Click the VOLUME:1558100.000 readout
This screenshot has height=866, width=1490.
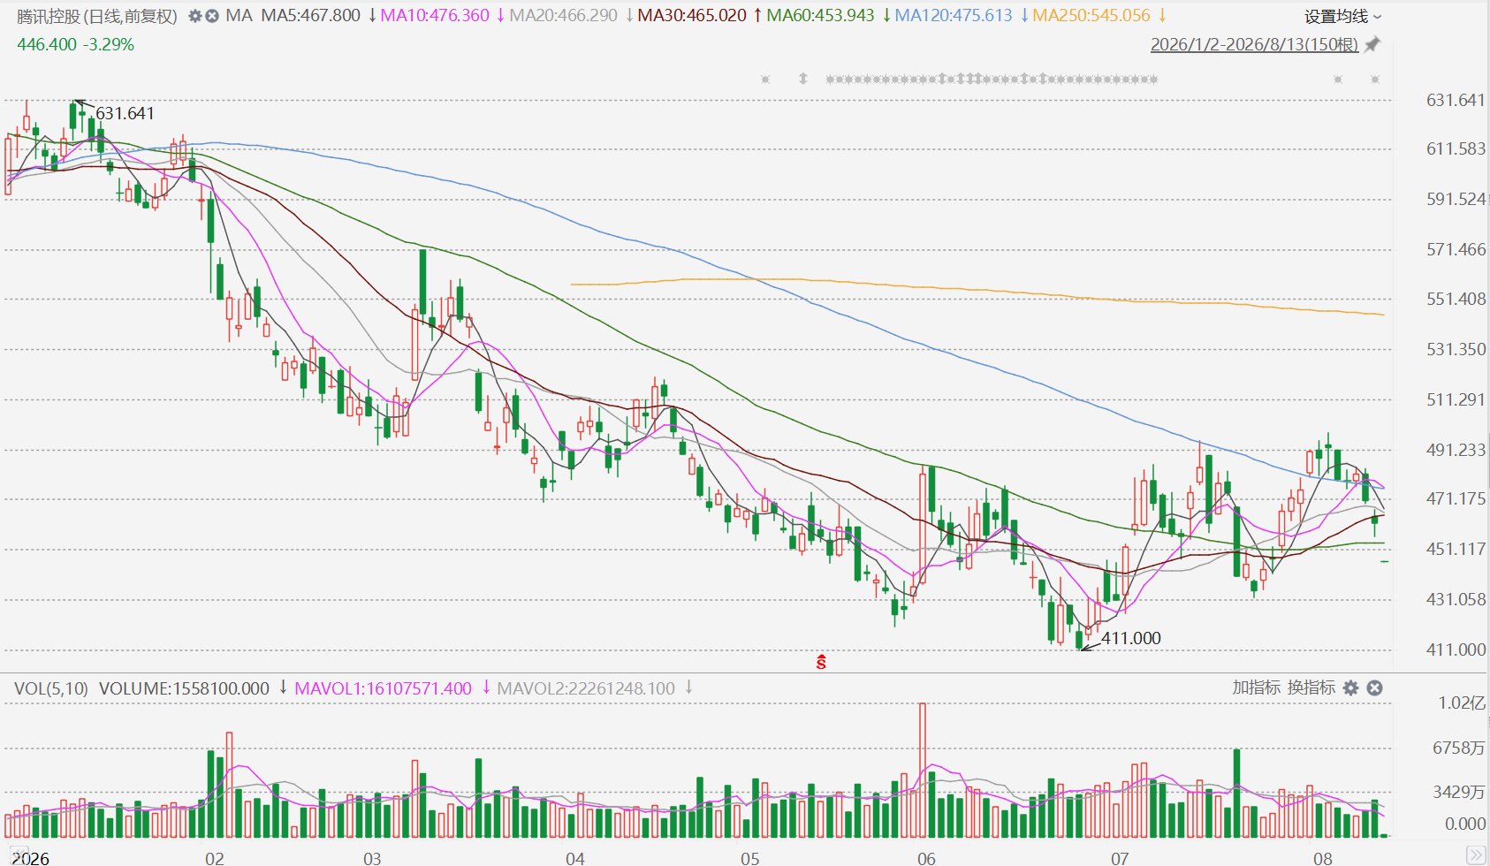coord(184,688)
